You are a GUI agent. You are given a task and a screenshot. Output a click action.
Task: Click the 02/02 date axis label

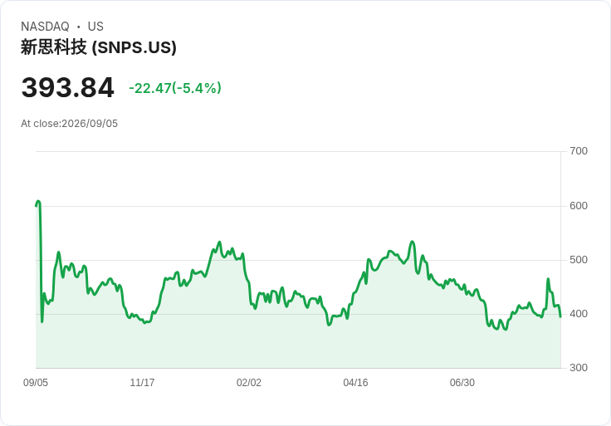[x=248, y=383]
